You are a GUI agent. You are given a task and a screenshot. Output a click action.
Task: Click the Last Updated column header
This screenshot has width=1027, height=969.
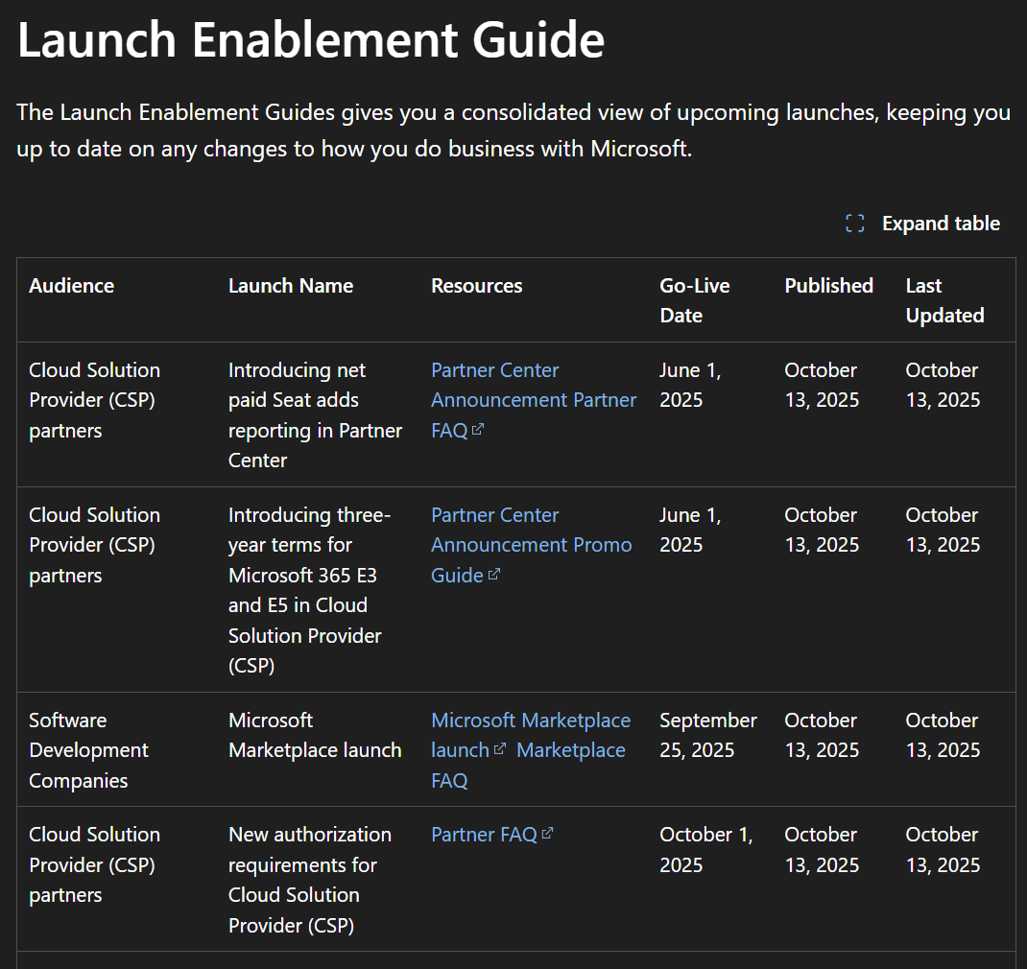click(x=944, y=300)
